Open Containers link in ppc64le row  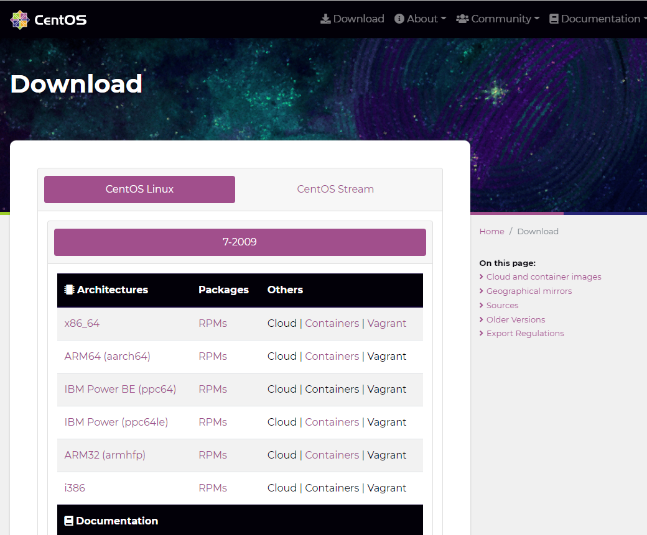[332, 423]
